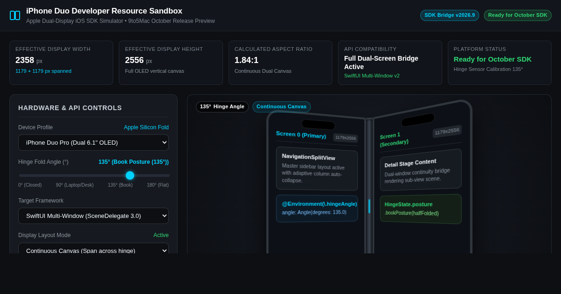
Task: Click the '1.84:1' aspect ratio value
Action: [x=246, y=60]
